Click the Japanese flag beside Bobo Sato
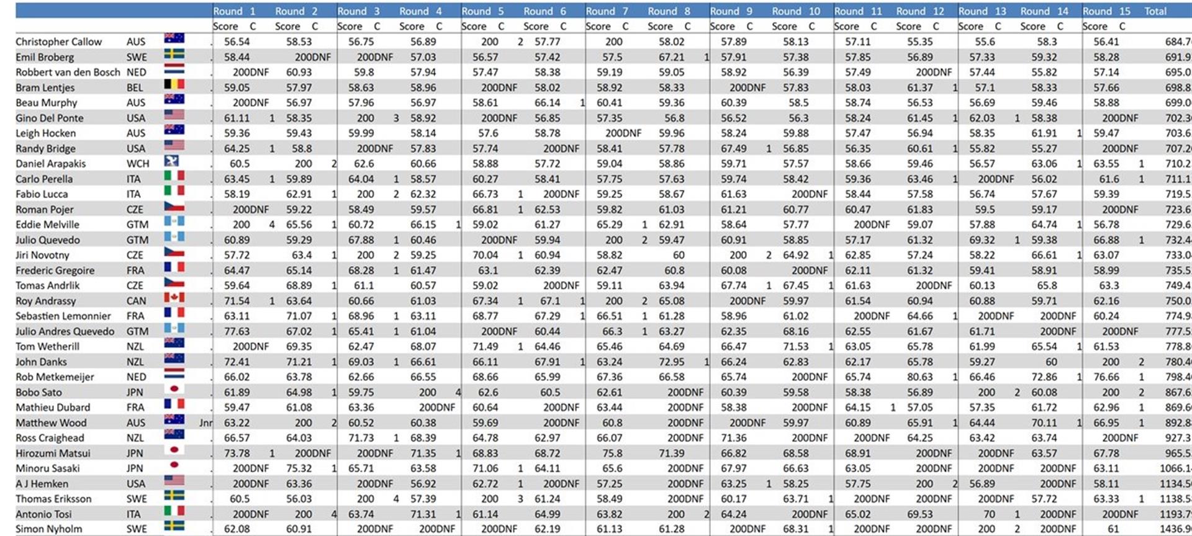This screenshot has width=1192, height=536. pos(174,388)
